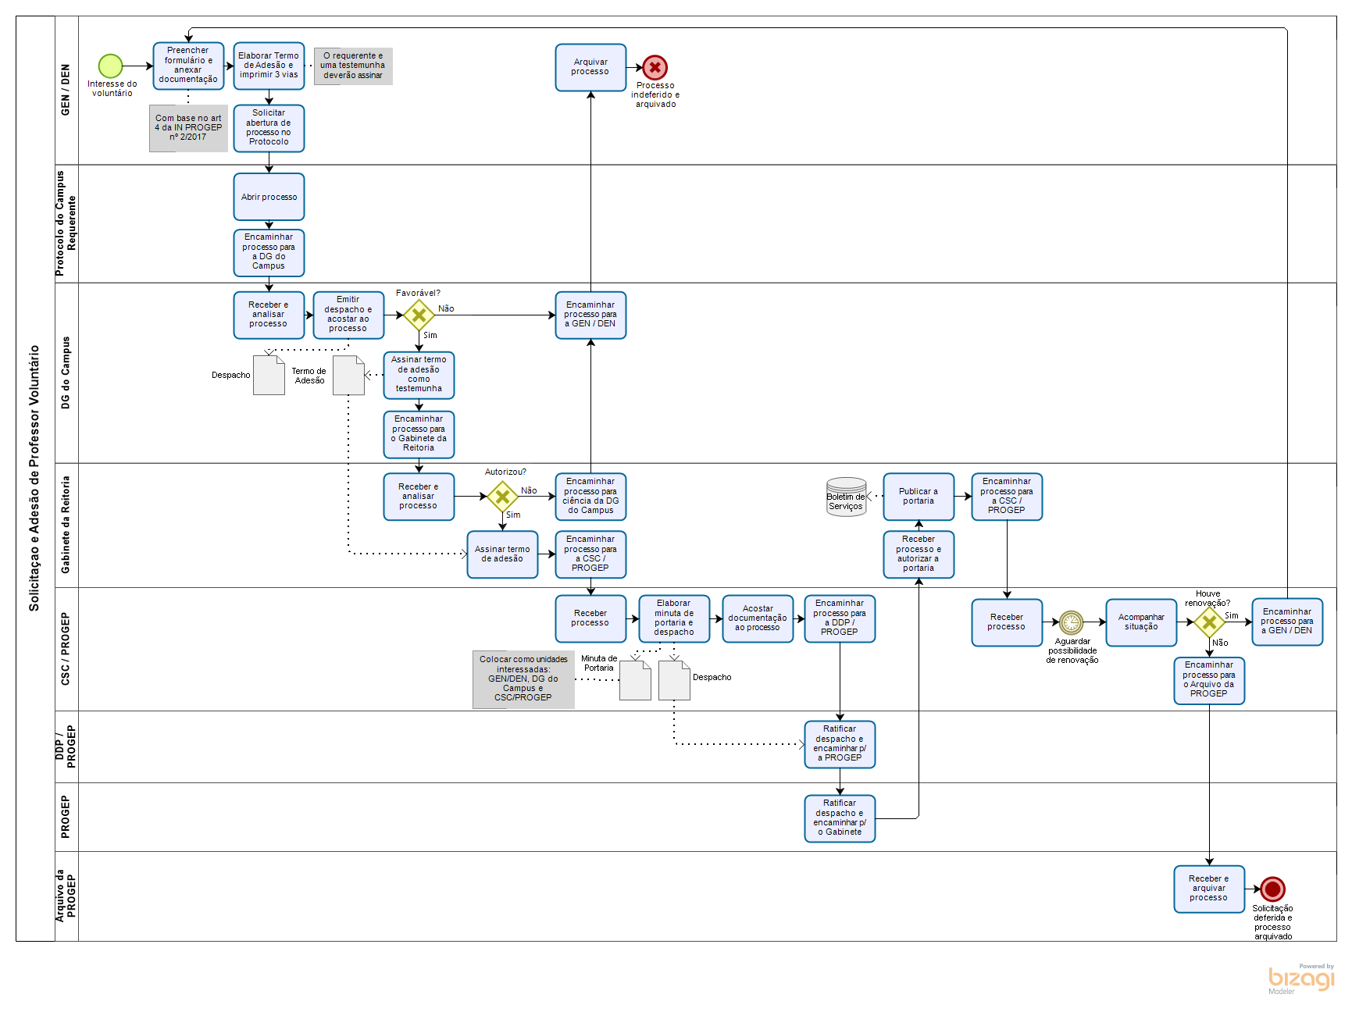Click the 'Abrir processo' task box
The height and width of the screenshot is (1019, 1352).
(x=269, y=197)
